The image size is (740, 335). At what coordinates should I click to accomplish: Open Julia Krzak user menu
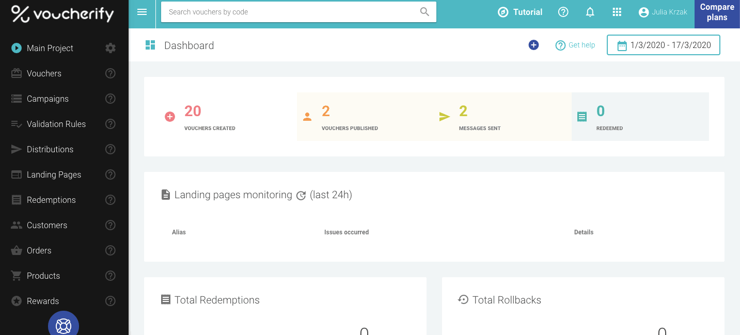663,12
